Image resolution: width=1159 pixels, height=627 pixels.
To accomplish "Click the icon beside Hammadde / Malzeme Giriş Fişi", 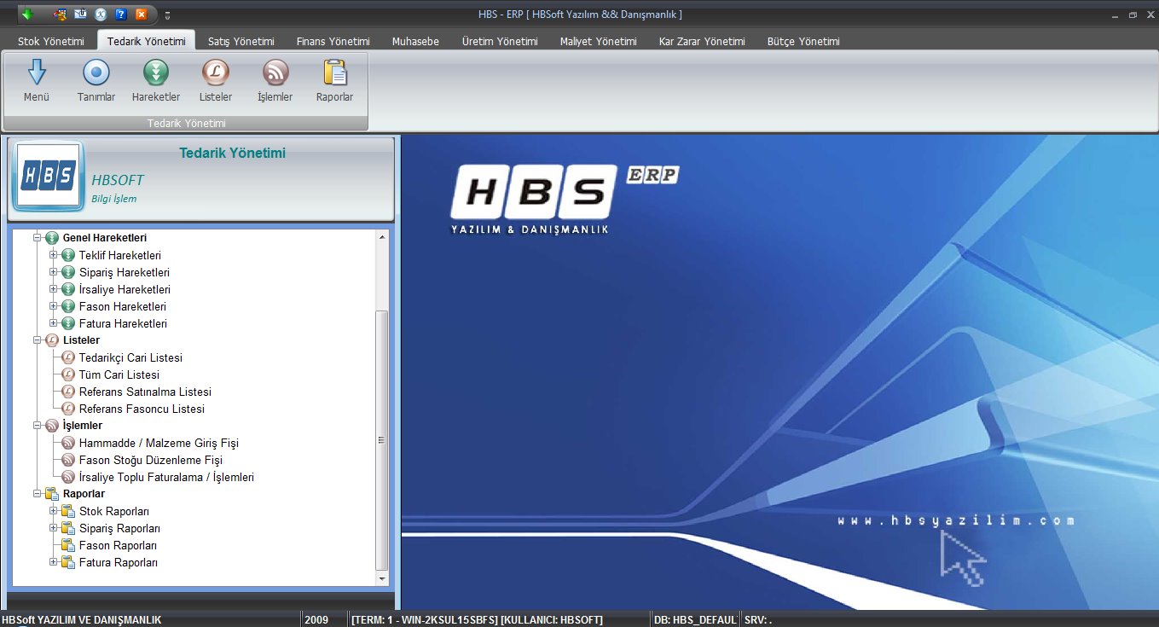I will (69, 444).
